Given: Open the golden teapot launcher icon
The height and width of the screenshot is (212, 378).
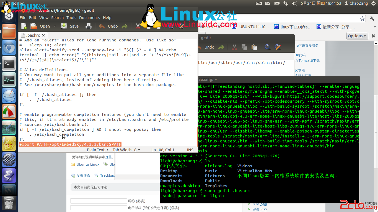Looking at the screenshot, I should pos(9,144).
